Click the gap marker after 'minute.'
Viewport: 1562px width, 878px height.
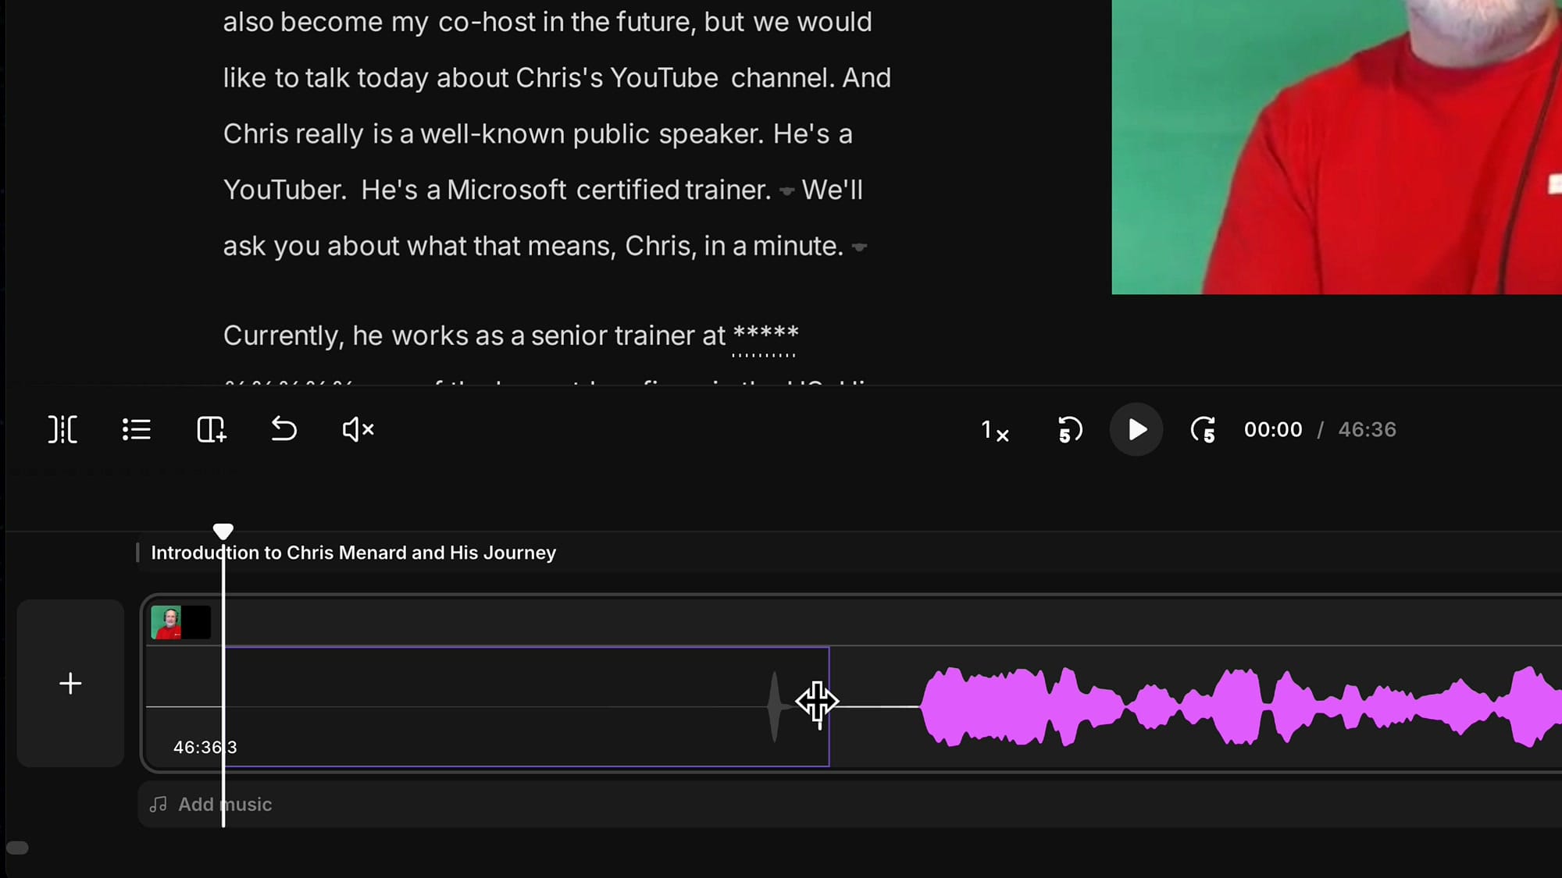(859, 247)
